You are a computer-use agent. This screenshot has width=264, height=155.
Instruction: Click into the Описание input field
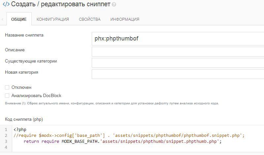click(178, 52)
